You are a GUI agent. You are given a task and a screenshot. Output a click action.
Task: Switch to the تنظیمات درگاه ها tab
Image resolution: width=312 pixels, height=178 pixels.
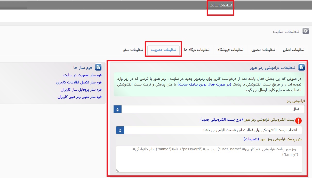pos(197,50)
